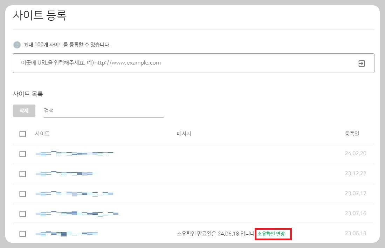Check the checkbox for the site registered 23.06.18
Screen dimensions: 385x248
[22, 234]
